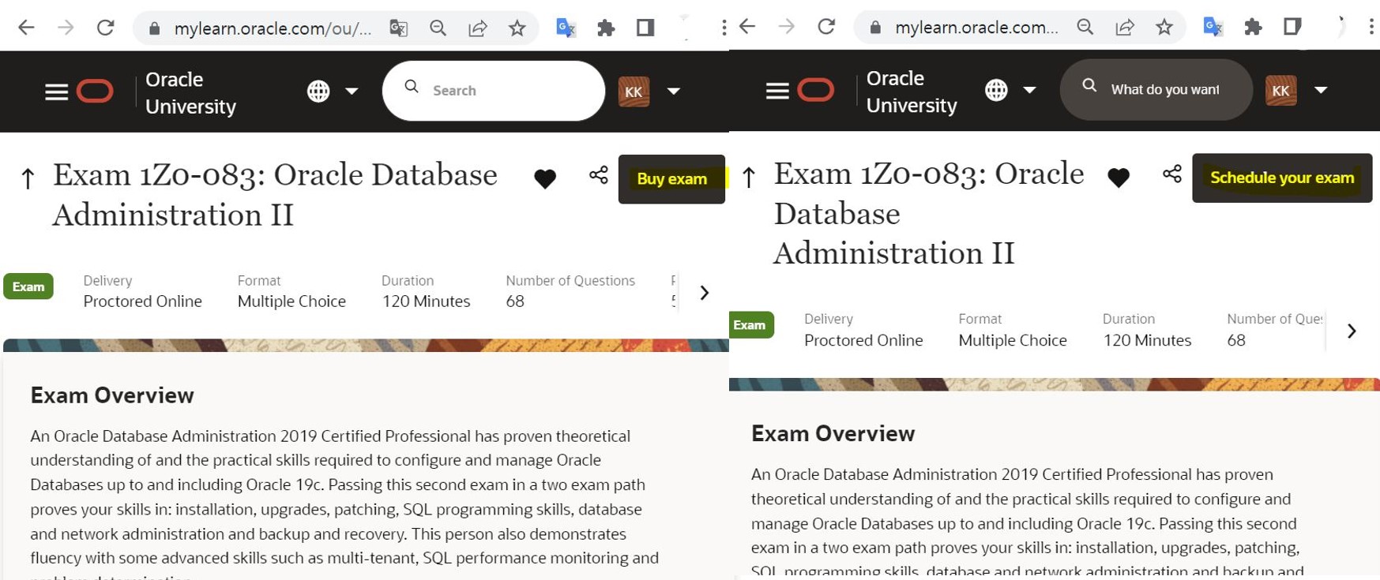1380x580 pixels.
Task: Expand KK account dropdown arrow in right page
Action: (1321, 90)
